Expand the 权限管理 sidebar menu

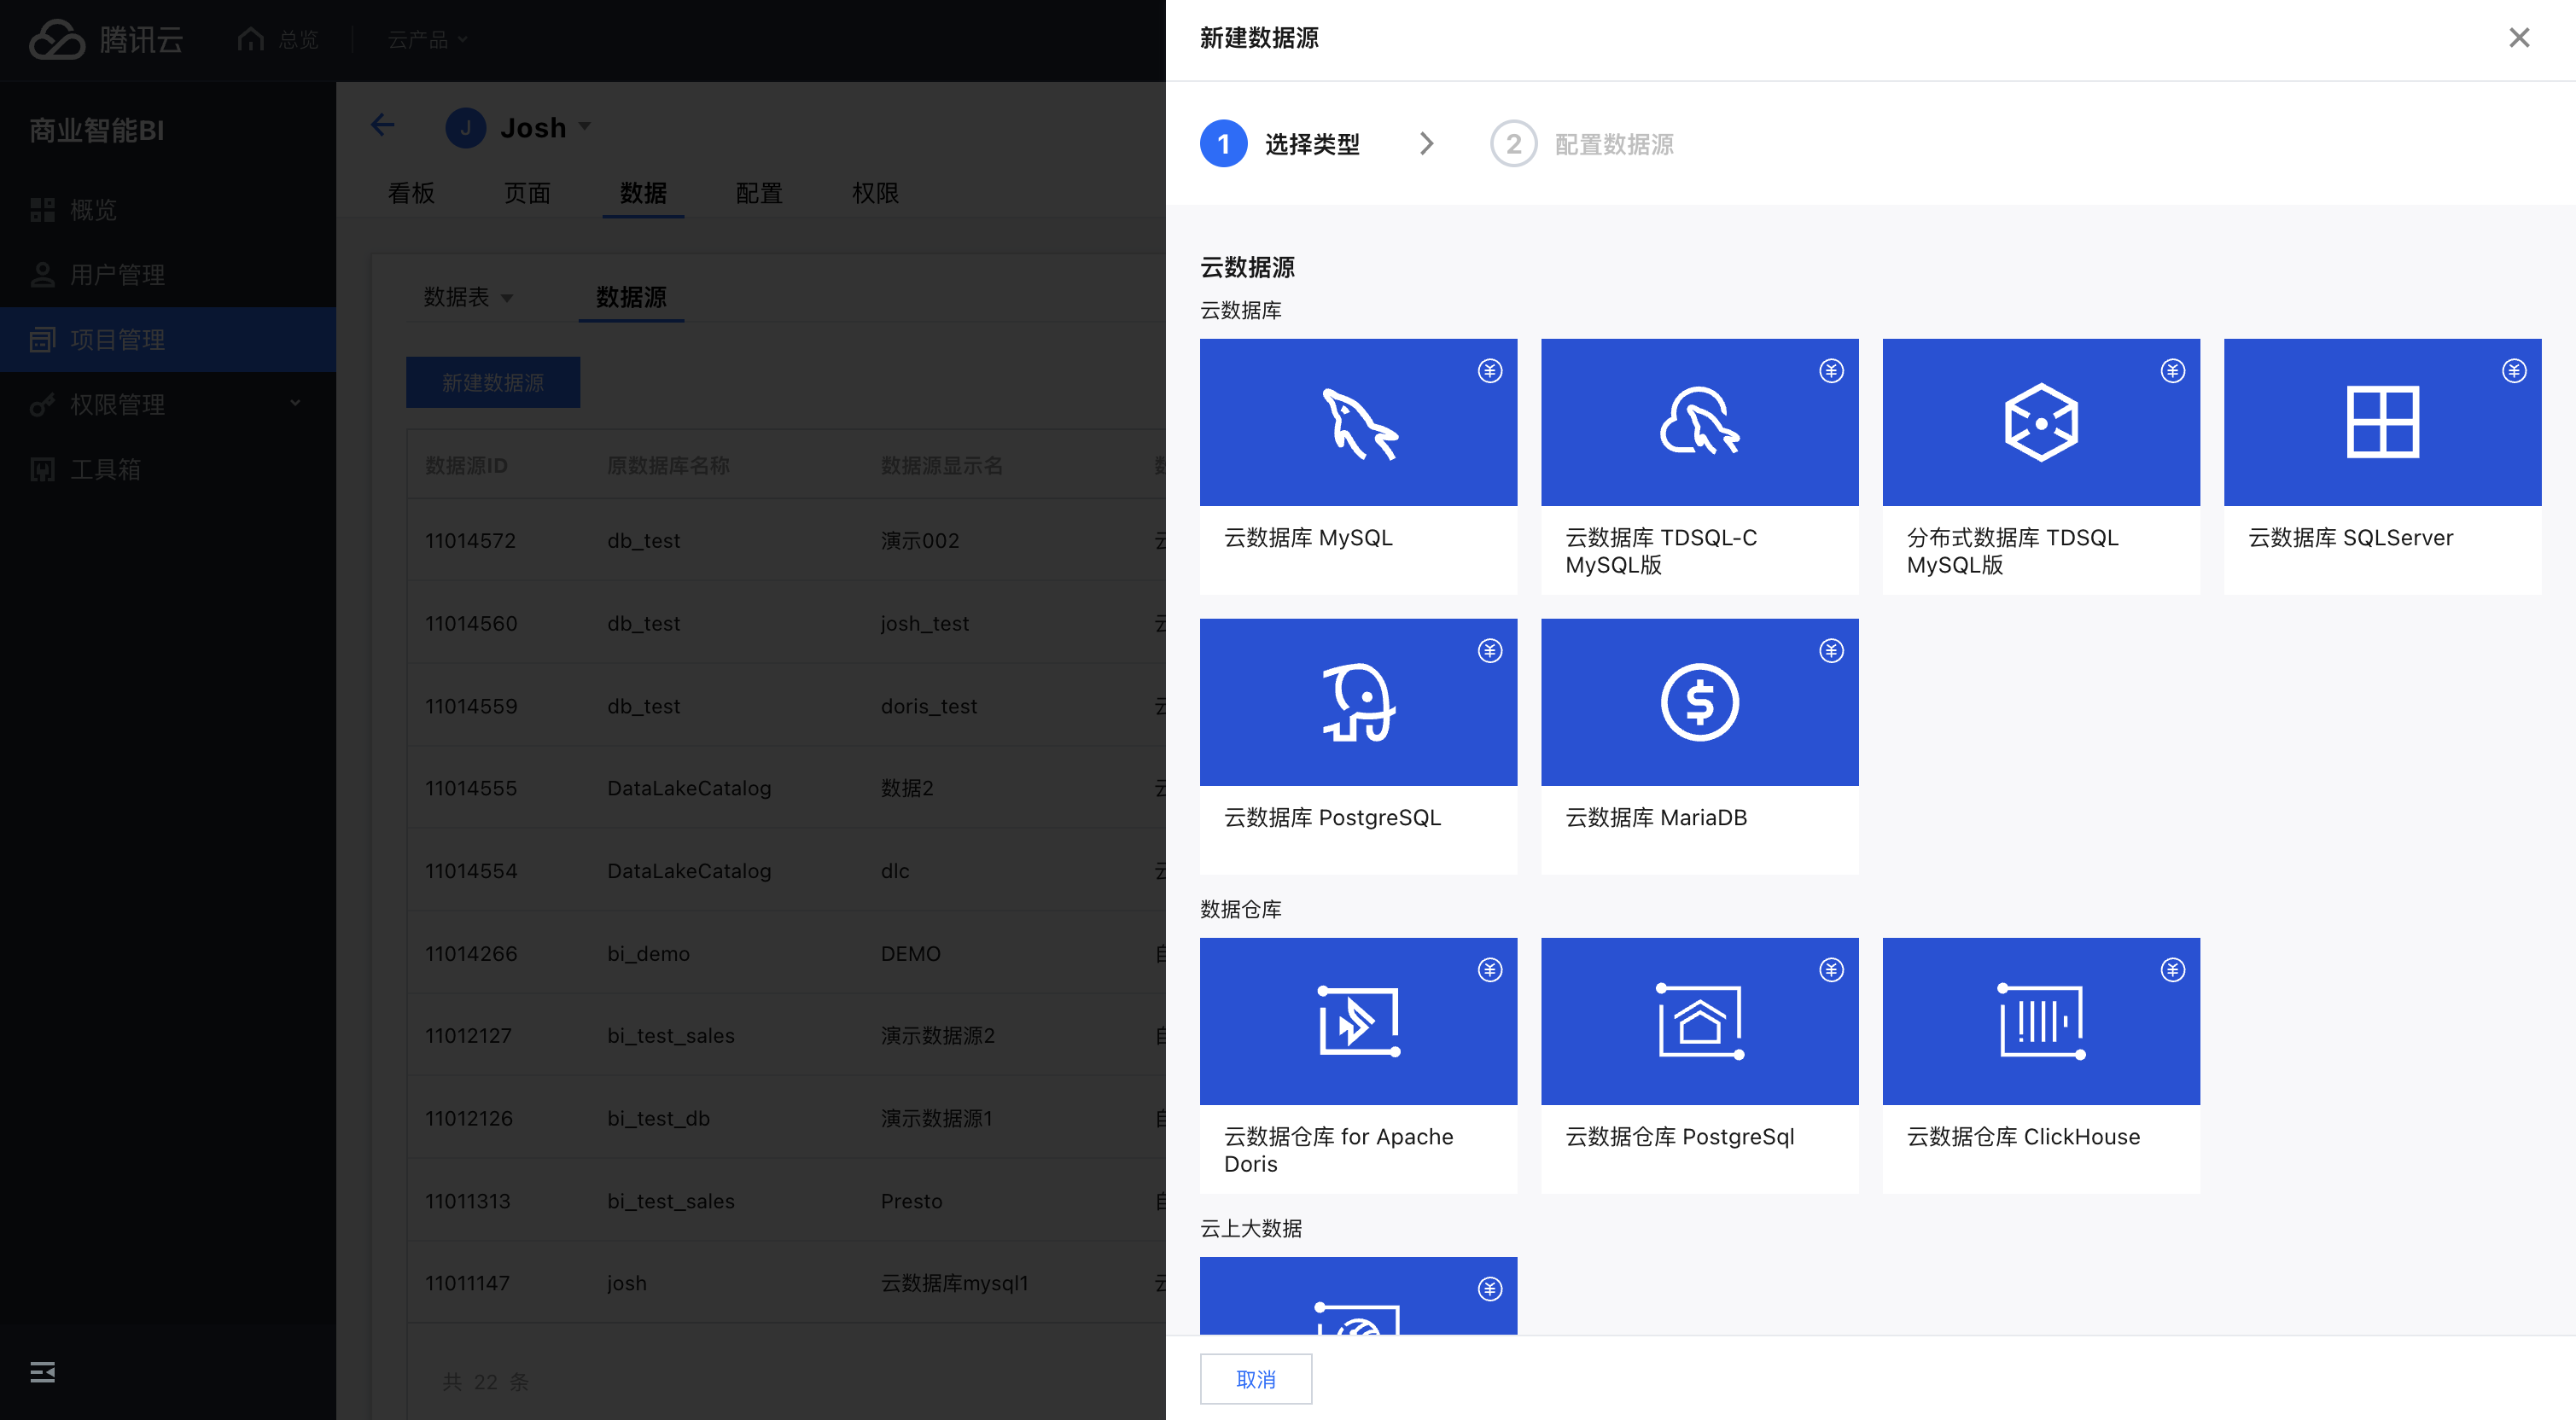(294, 403)
